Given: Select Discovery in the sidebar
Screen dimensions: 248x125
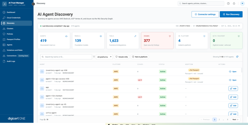Looking at the screenshot, I should point(17,23).
